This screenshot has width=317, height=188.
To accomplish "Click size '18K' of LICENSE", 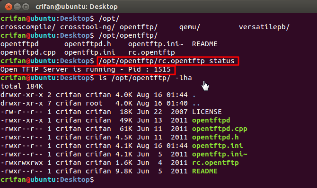I will point(126,112).
